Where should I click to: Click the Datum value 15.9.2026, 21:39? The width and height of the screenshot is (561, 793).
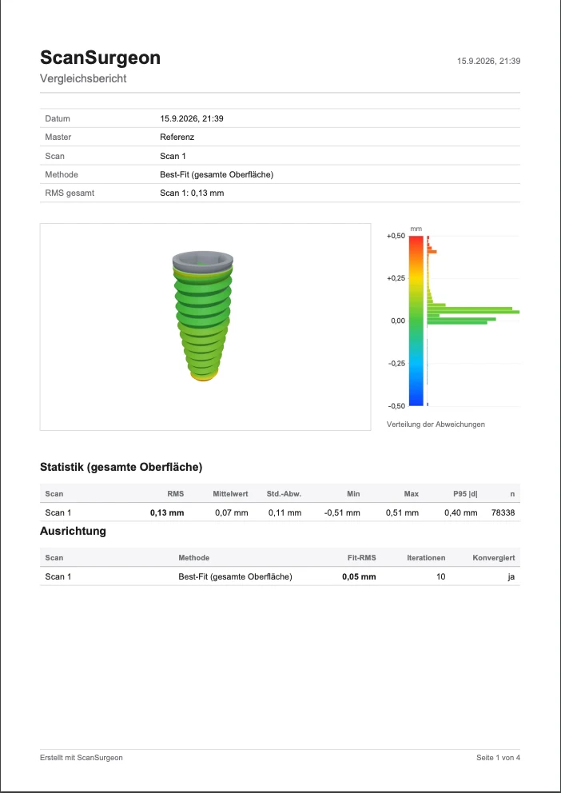pyautogui.click(x=192, y=119)
